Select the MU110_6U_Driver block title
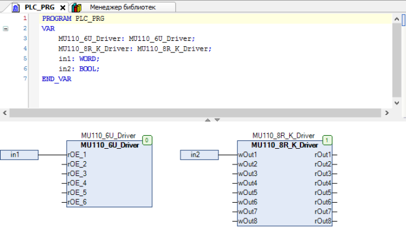This screenshot has height=243, width=406. (109, 145)
